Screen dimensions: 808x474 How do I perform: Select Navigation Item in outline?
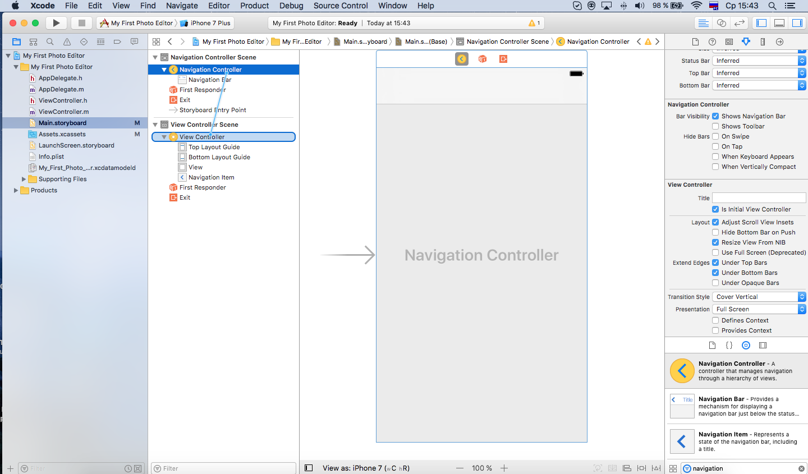click(x=211, y=177)
